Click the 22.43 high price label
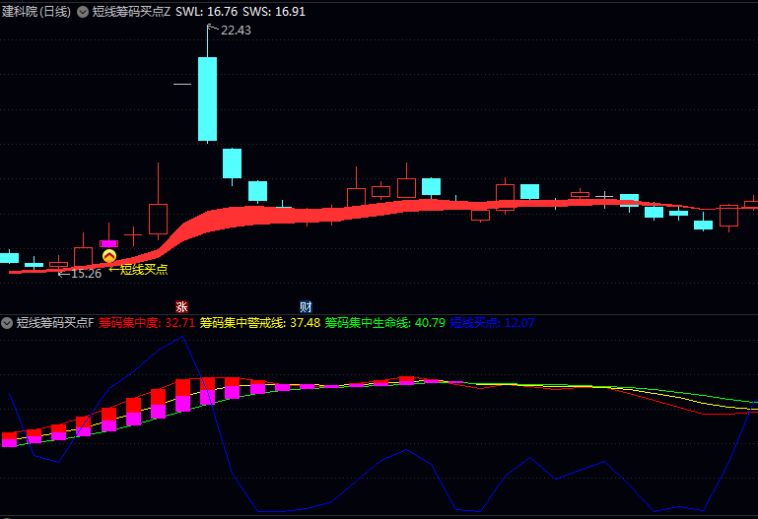Viewport: 758px width, 519px height. click(236, 30)
